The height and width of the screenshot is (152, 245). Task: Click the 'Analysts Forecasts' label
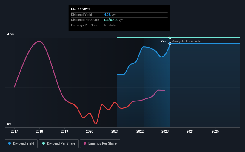point(187,41)
